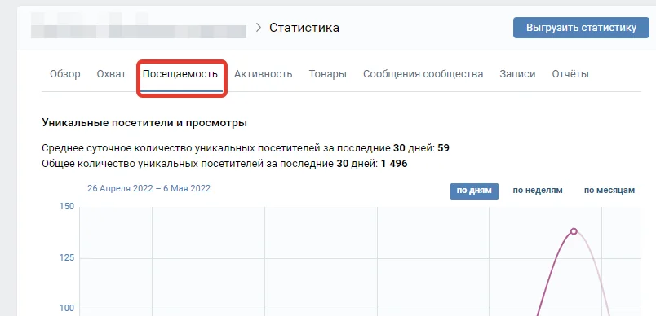Click the Выгрузить статистику button

tap(581, 28)
